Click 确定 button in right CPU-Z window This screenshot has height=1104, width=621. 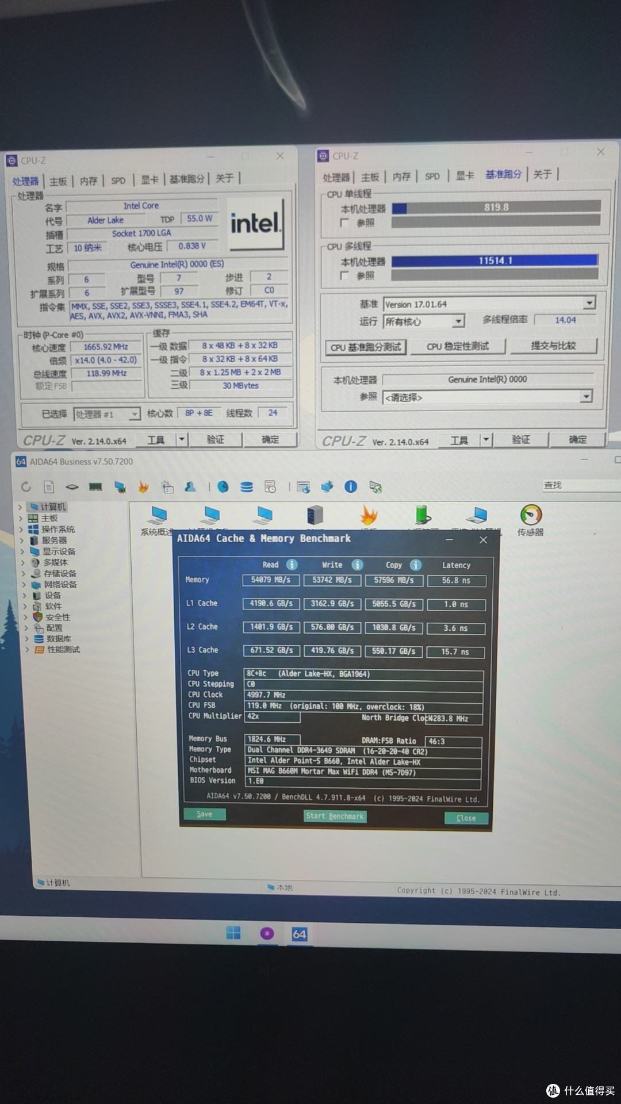577,440
